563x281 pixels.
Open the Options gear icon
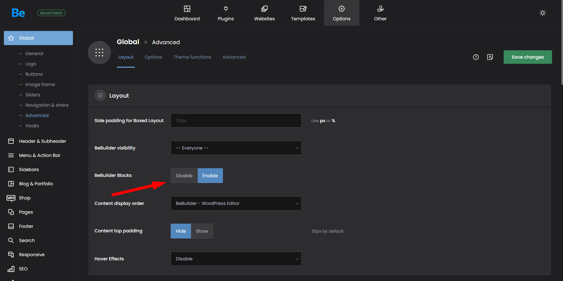click(342, 9)
